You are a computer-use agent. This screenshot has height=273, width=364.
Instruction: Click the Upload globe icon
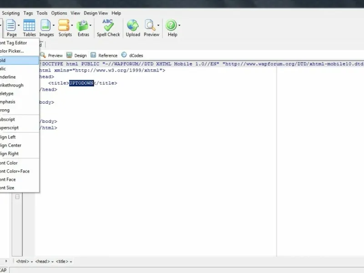[x=133, y=25]
